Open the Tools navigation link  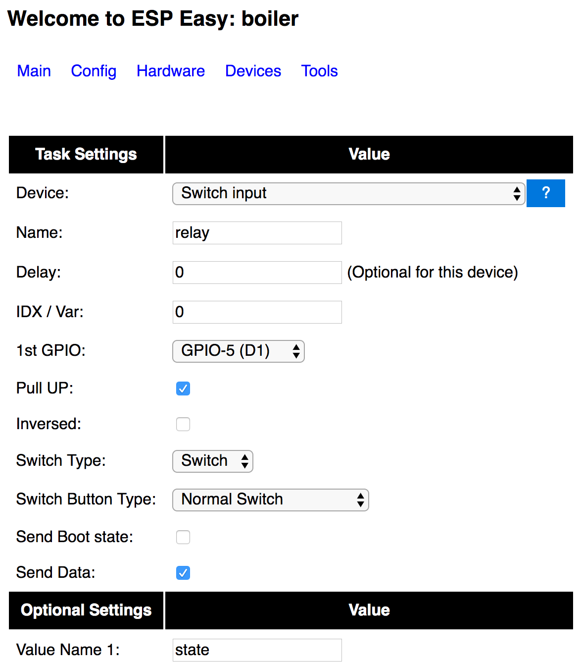click(319, 71)
